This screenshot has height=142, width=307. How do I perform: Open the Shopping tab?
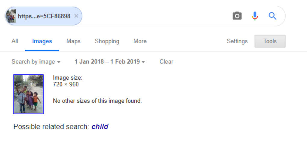tap(107, 41)
